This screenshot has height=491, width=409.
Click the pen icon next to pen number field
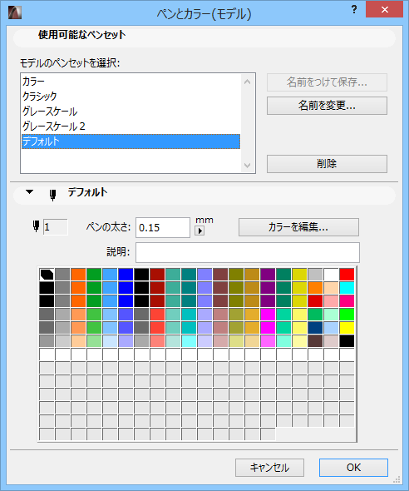click(36, 226)
